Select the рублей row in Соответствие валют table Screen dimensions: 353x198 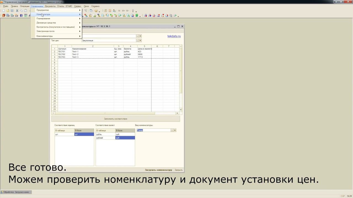pyautogui.click(x=115, y=138)
